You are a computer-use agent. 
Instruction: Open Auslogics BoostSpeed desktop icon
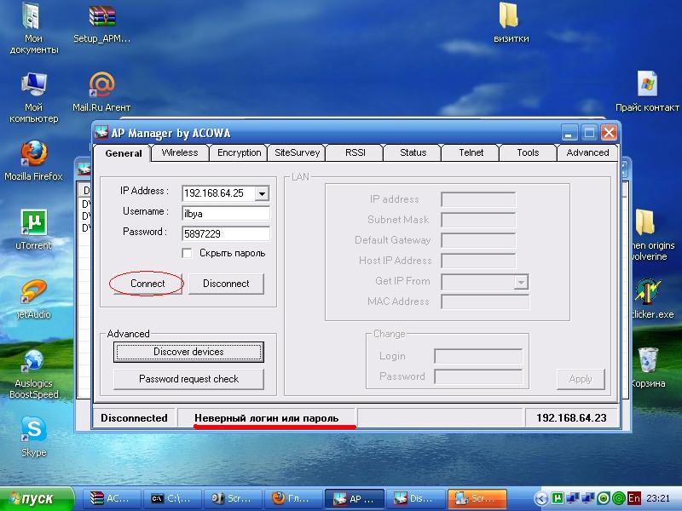[x=33, y=362]
